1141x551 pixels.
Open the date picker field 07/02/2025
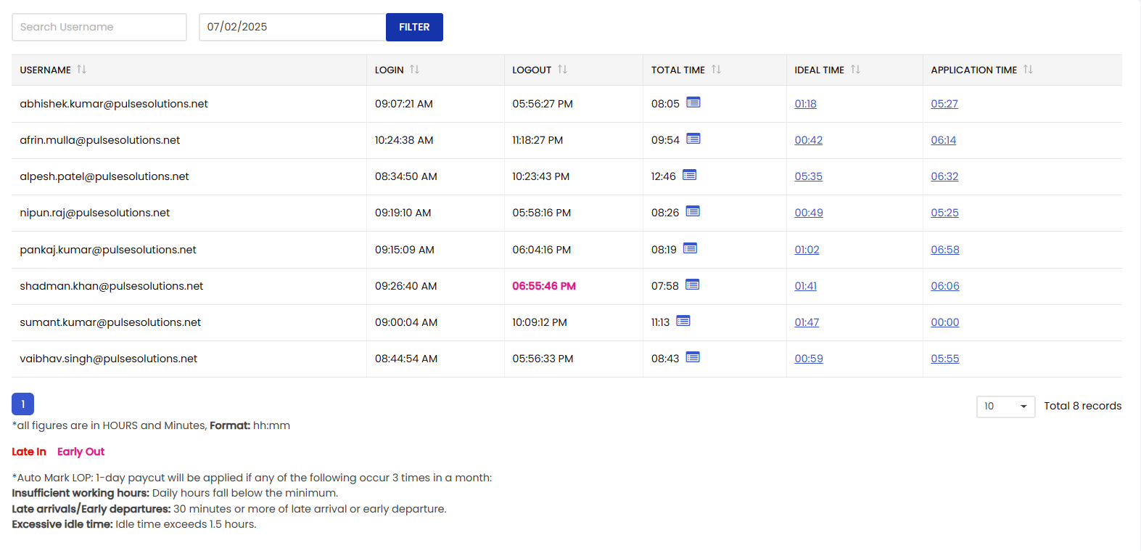(x=292, y=27)
